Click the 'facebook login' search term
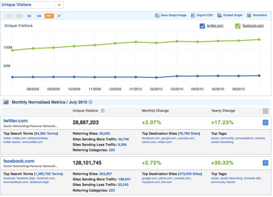The height and width of the screenshot is (197, 273). pyautogui.click(x=26, y=178)
